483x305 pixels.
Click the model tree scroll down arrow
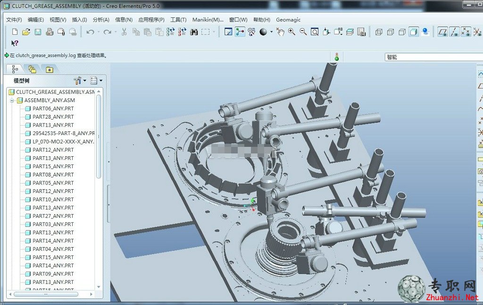99,287
